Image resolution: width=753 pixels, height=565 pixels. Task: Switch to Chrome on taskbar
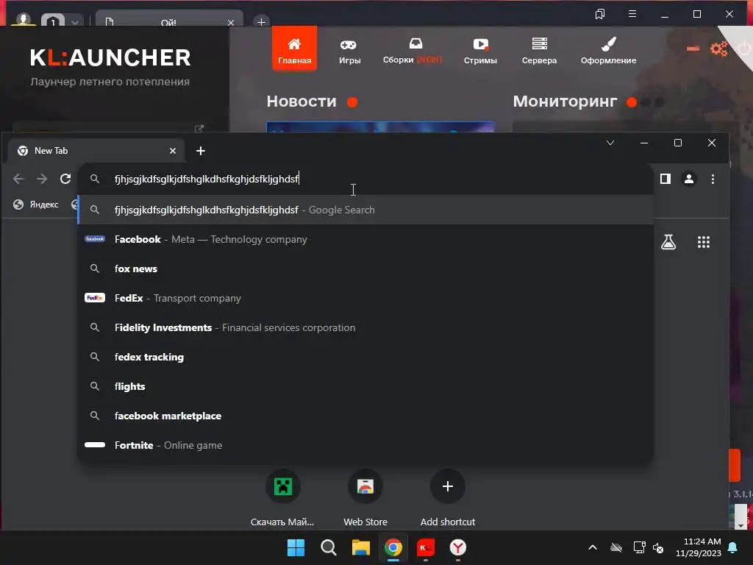(x=393, y=547)
